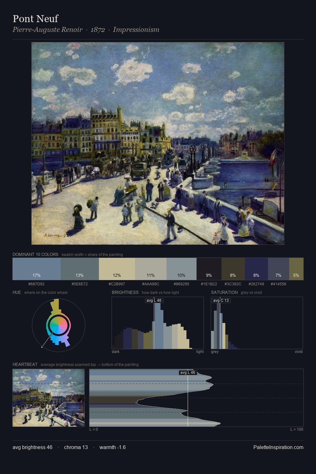Click the '#C2B997' hex code label
The height and width of the screenshot is (474, 316).
117,284
